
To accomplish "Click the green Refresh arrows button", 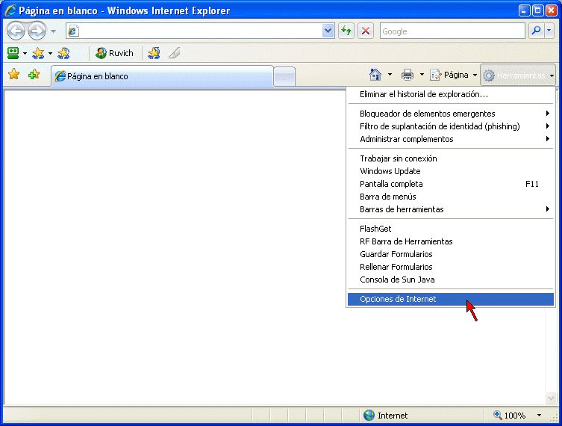I will point(346,31).
